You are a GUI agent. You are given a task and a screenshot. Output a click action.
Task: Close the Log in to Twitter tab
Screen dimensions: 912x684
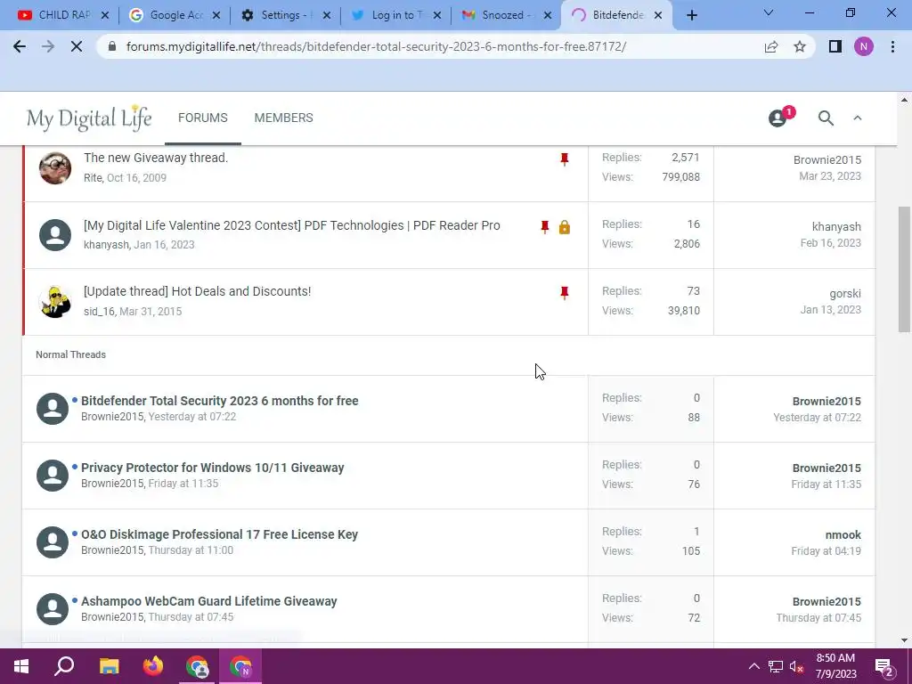click(x=437, y=16)
